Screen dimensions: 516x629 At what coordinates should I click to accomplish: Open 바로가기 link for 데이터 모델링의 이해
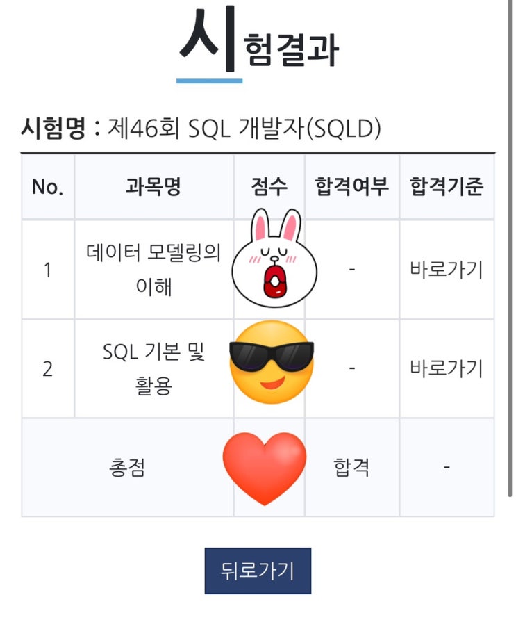(x=446, y=270)
